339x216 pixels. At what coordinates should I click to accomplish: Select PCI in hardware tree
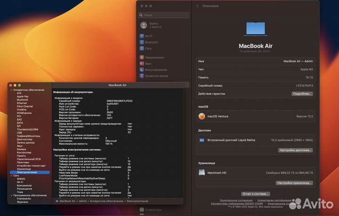19,116
